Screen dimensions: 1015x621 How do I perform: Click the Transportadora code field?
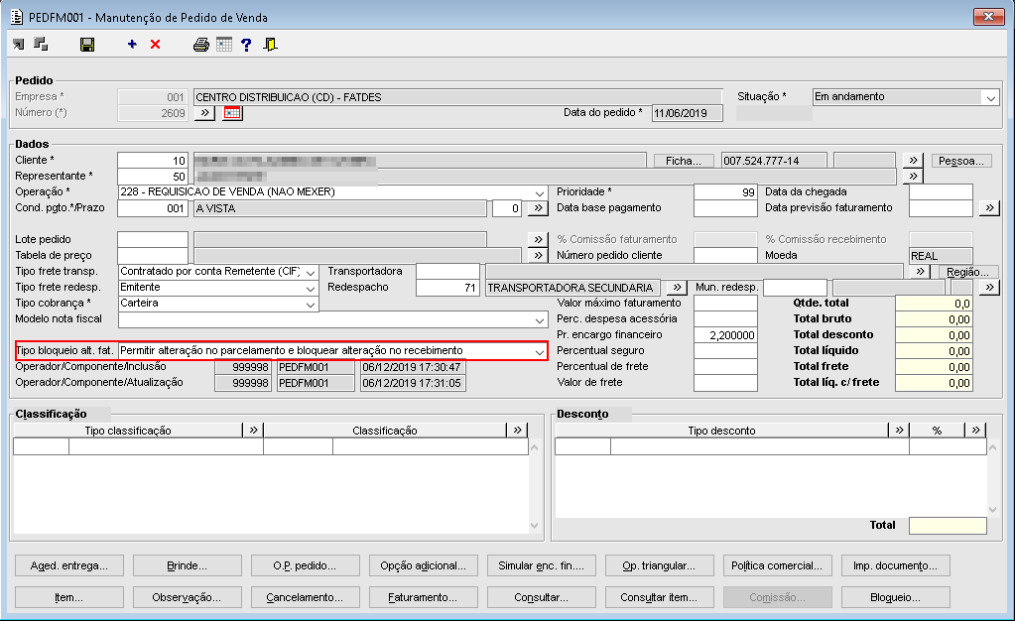[x=447, y=272]
